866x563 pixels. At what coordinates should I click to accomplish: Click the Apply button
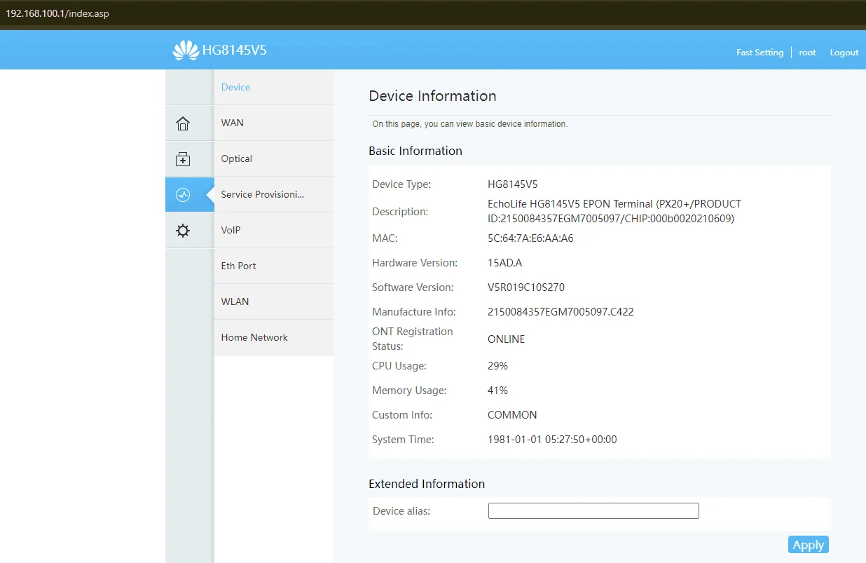[809, 545]
